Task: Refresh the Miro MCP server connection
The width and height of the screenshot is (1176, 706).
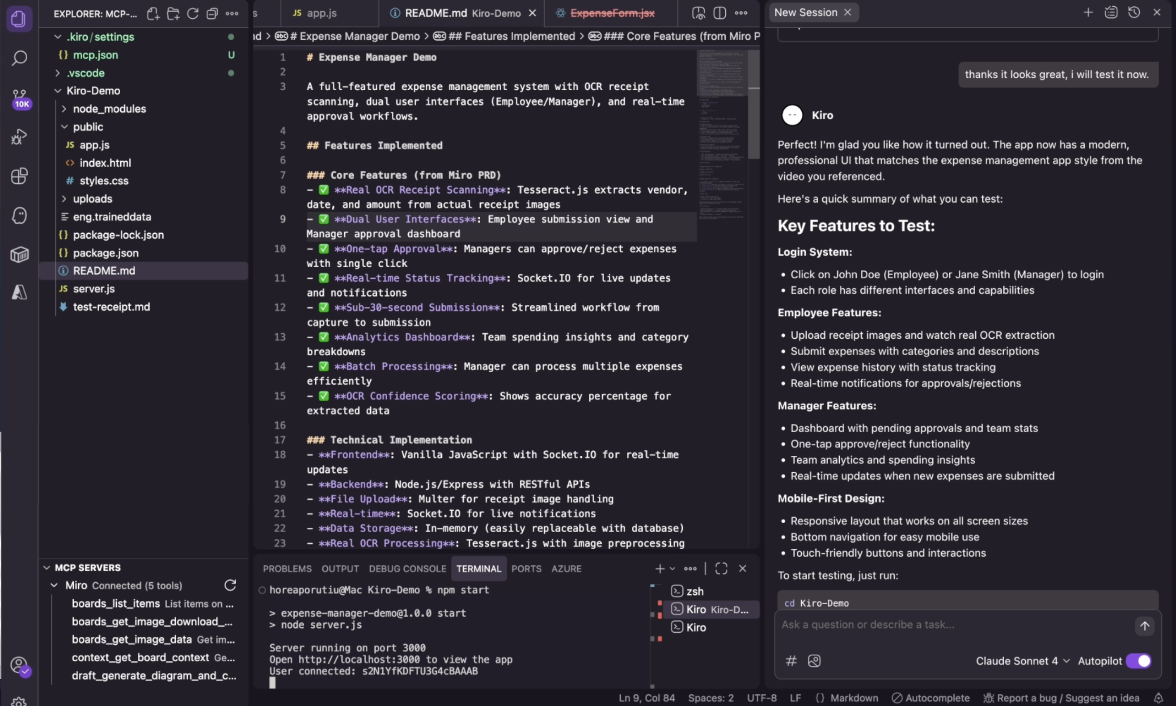Action: pos(230,585)
